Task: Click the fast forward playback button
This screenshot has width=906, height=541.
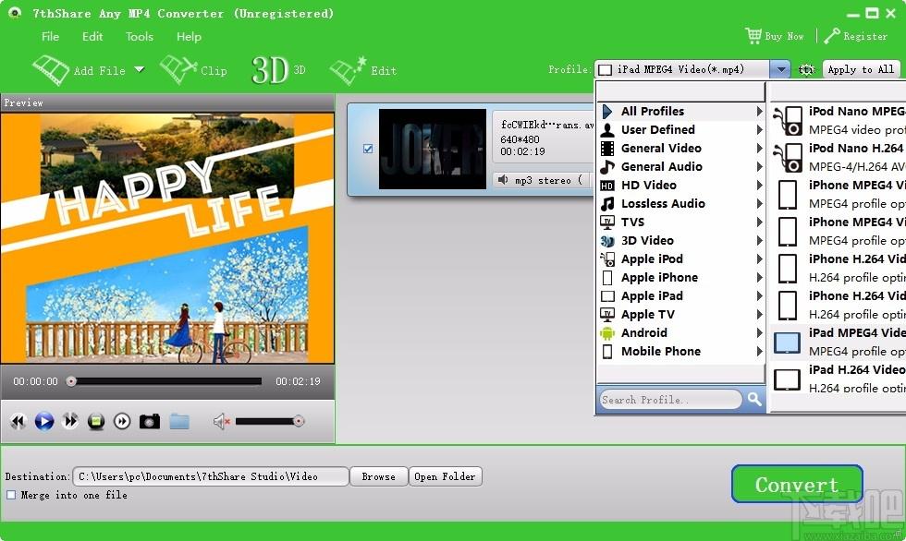Action: (70, 422)
